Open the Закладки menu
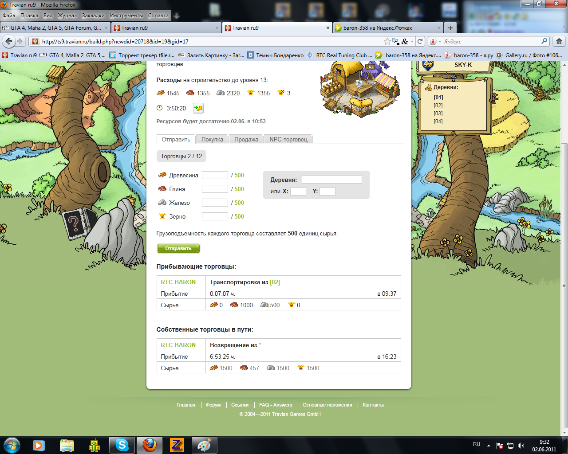Image resolution: width=568 pixels, height=454 pixels. [x=93, y=16]
